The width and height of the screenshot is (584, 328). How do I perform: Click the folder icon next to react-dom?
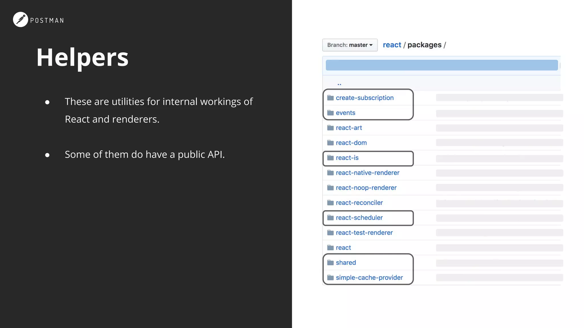[330, 143]
